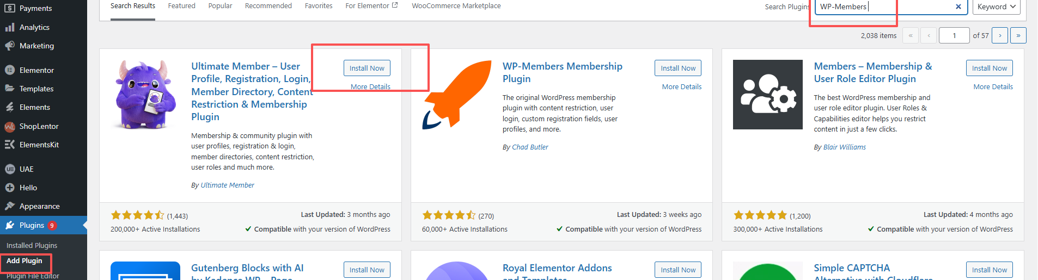Click the Marketing megaphone icon
Image resolution: width=1038 pixels, height=280 pixels.
[10, 46]
